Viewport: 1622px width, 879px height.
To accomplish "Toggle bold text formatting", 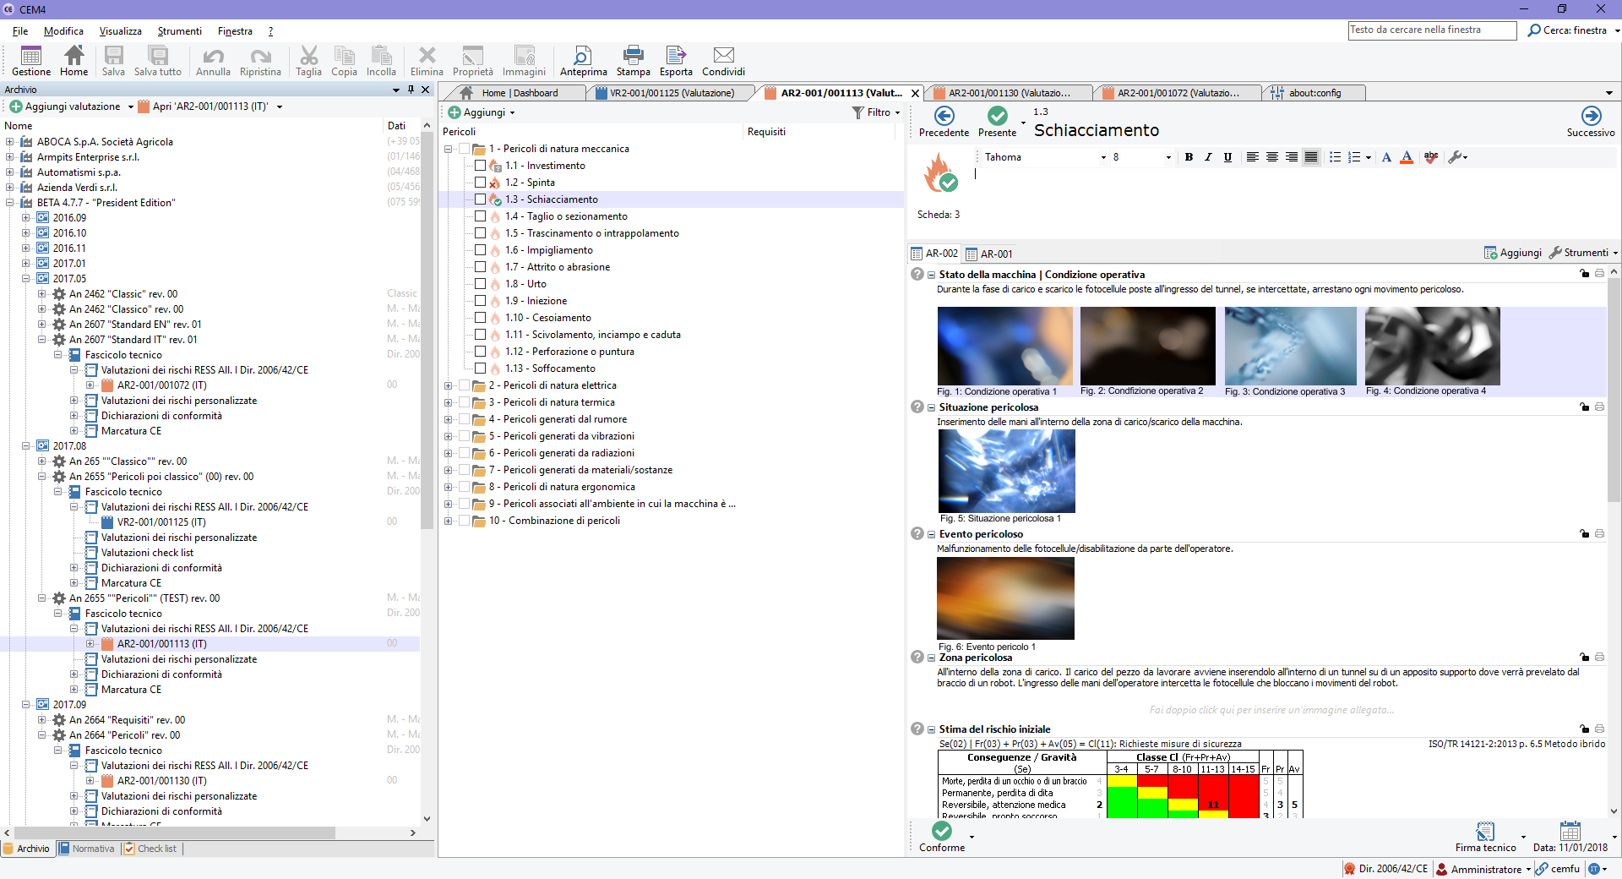I will 1189,157.
